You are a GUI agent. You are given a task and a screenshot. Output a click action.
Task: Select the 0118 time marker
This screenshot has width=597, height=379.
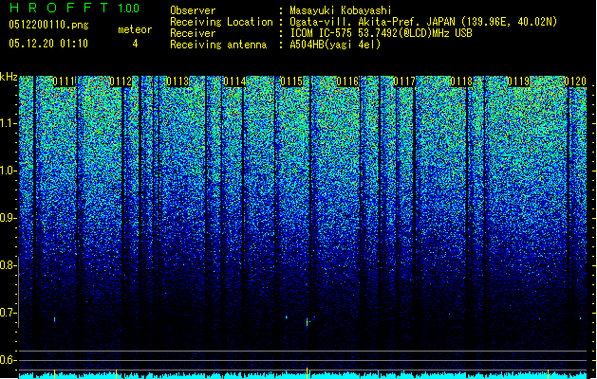pyautogui.click(x=461, y=81)
